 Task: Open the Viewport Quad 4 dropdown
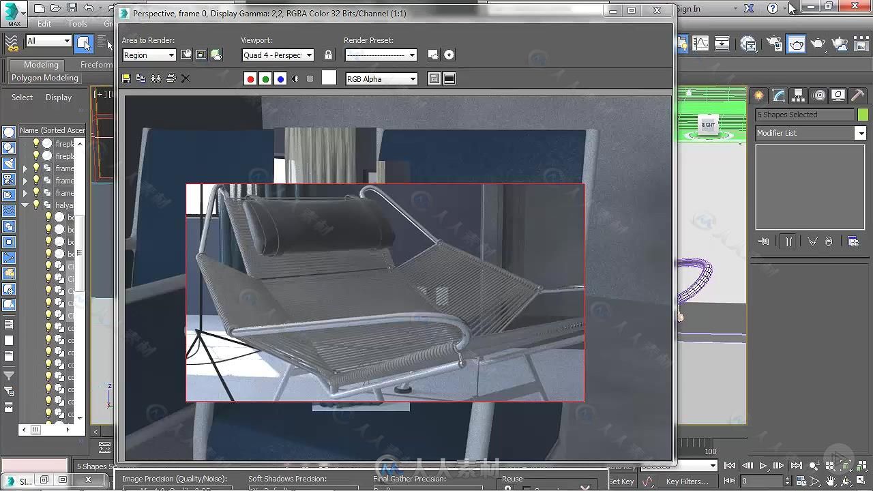(x=278, y=55)
